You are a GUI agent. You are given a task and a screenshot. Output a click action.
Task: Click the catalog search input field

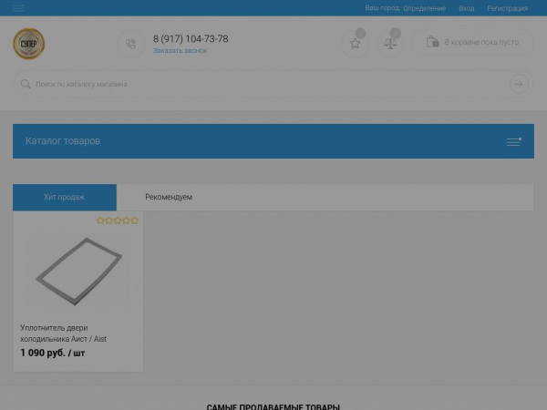(x=264, y=84)
